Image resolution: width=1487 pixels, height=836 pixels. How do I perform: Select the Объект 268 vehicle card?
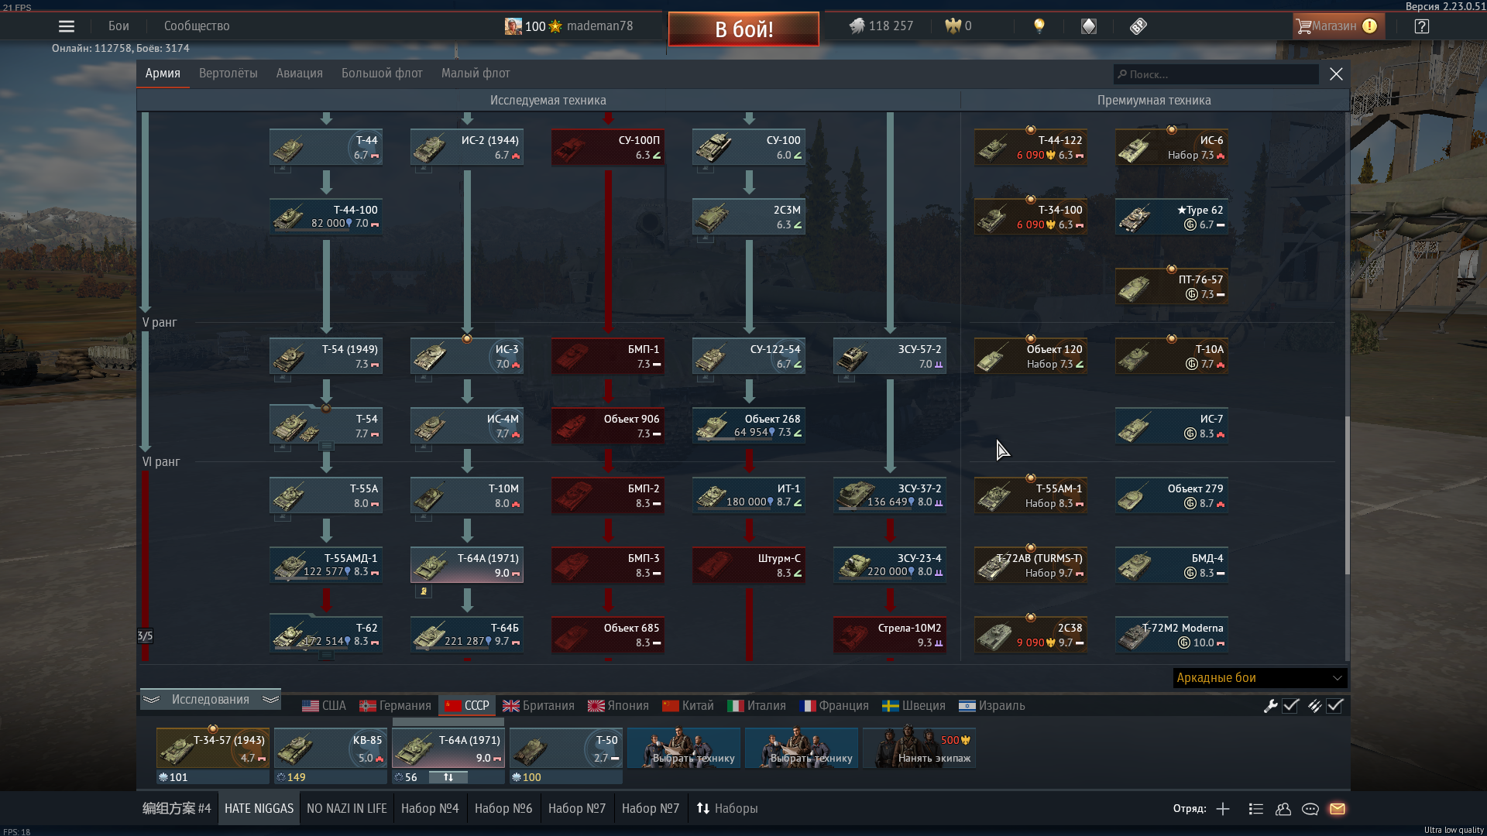(x=749, y=426)
